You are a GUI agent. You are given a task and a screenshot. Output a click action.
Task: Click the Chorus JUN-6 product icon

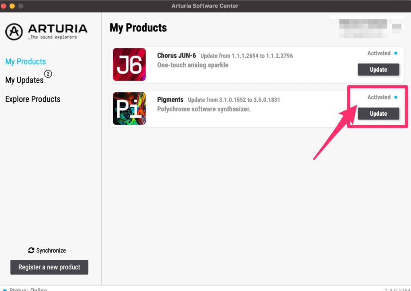coord(129,64)
